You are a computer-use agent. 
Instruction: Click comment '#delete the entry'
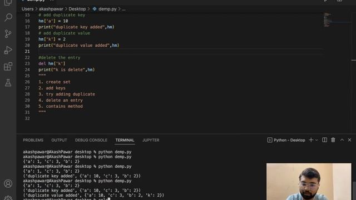coord(60,58)
